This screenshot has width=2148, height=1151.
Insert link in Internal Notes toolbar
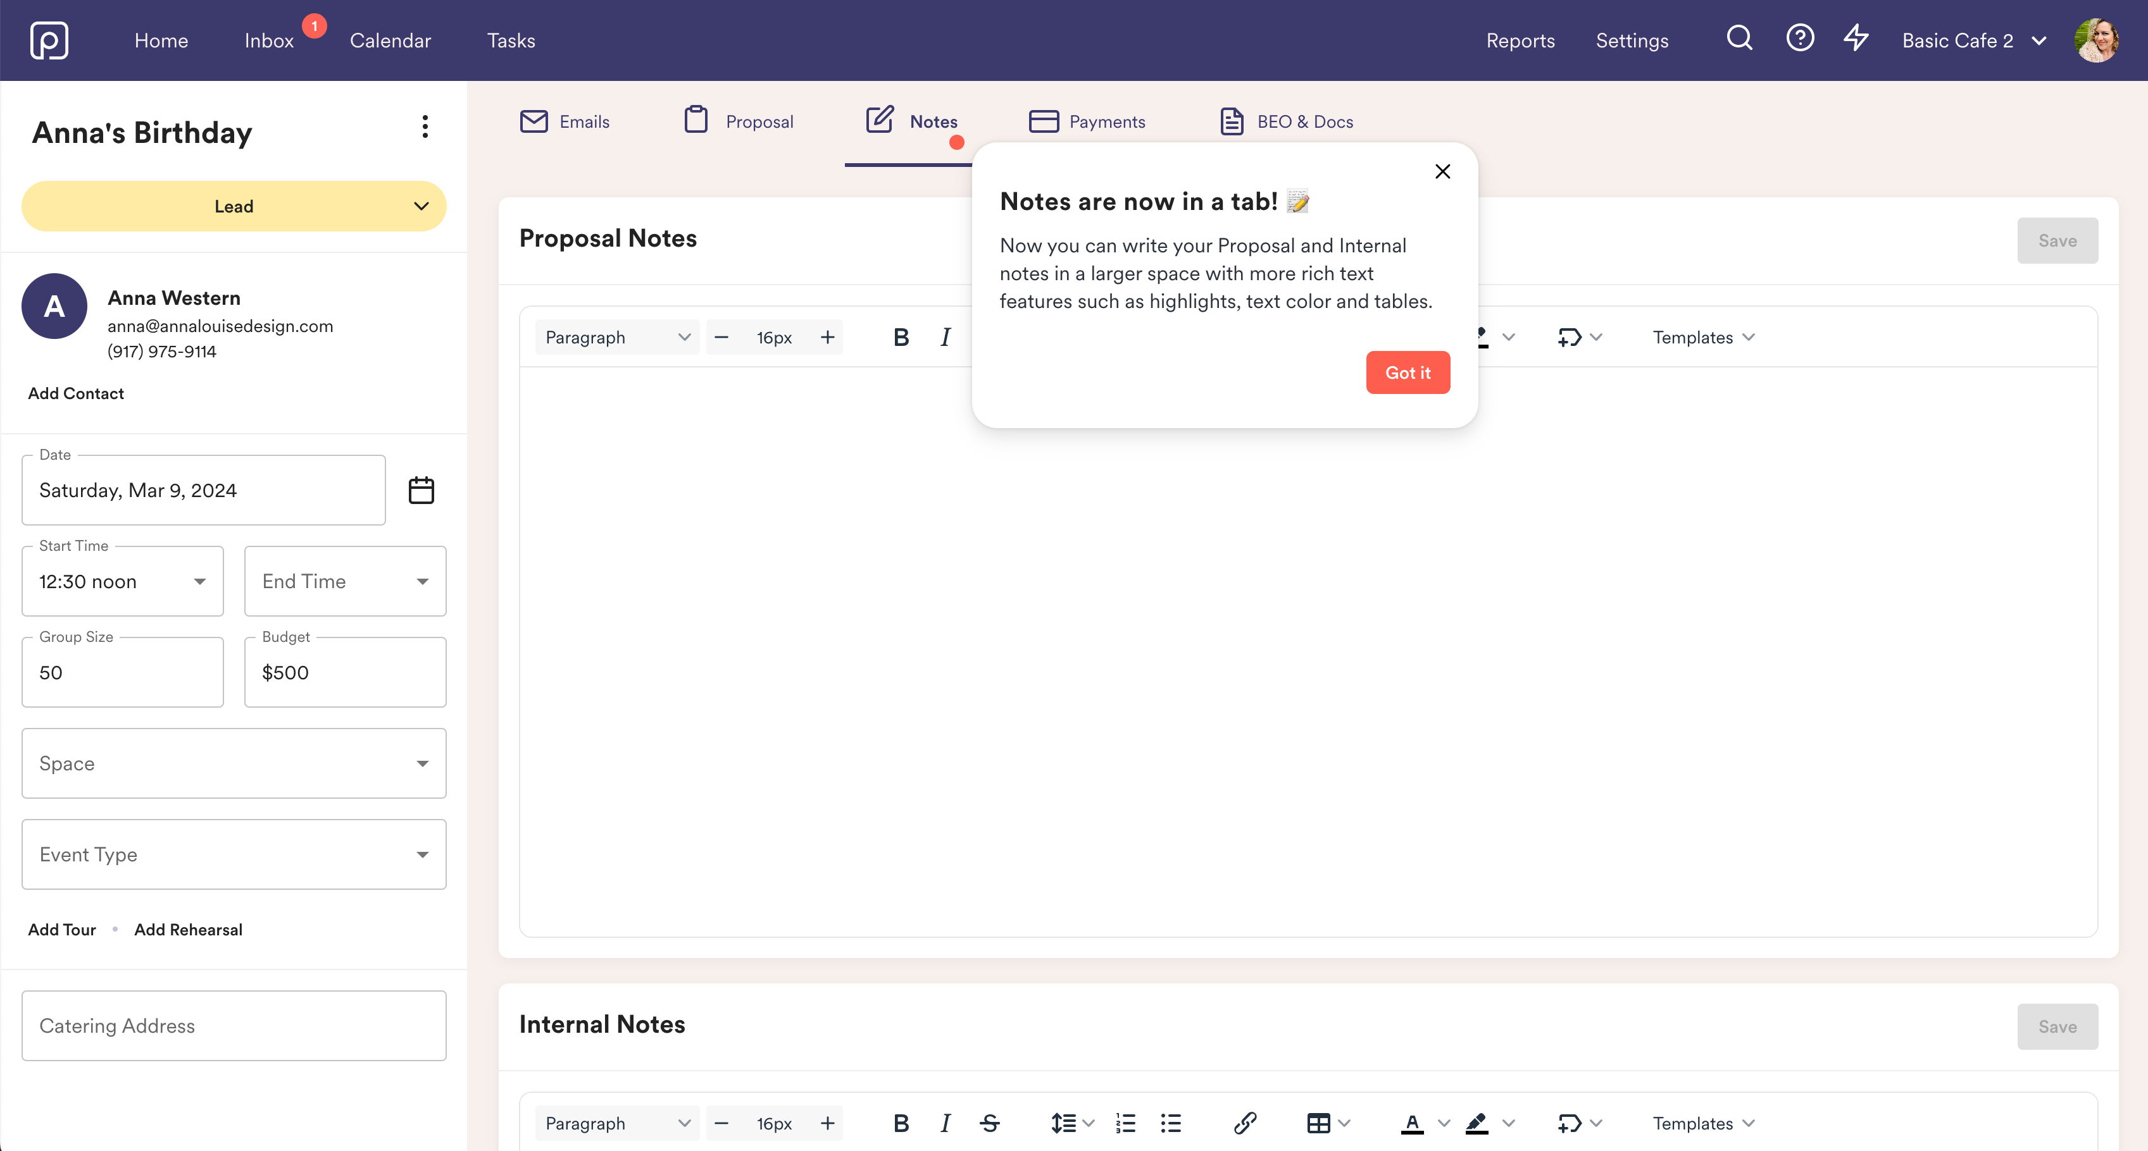[x=1244, y=1124]
